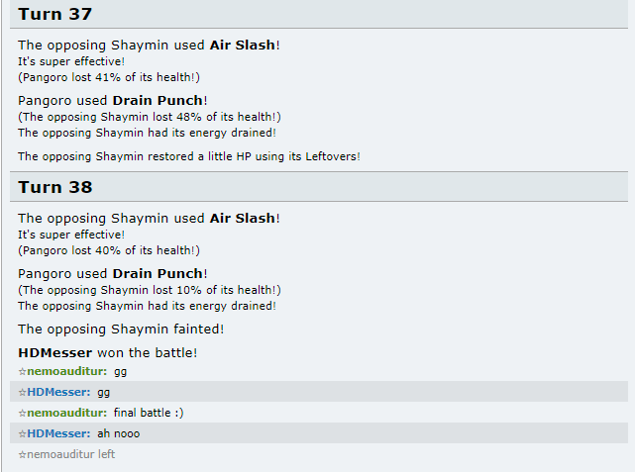Click the star icon beside HDMesser's "gg" message
This screenshot has height=472, width=635.
23,393
